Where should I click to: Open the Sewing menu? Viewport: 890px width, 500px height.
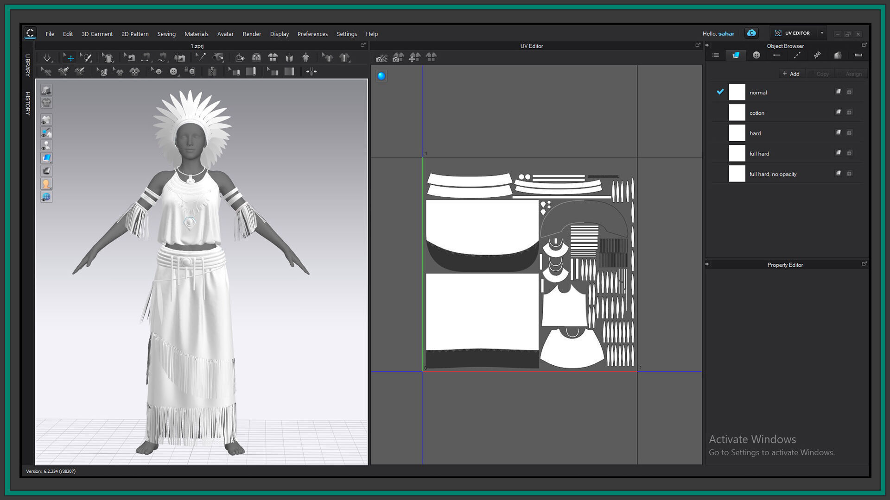pyautogui.click(x=166, y=34)
